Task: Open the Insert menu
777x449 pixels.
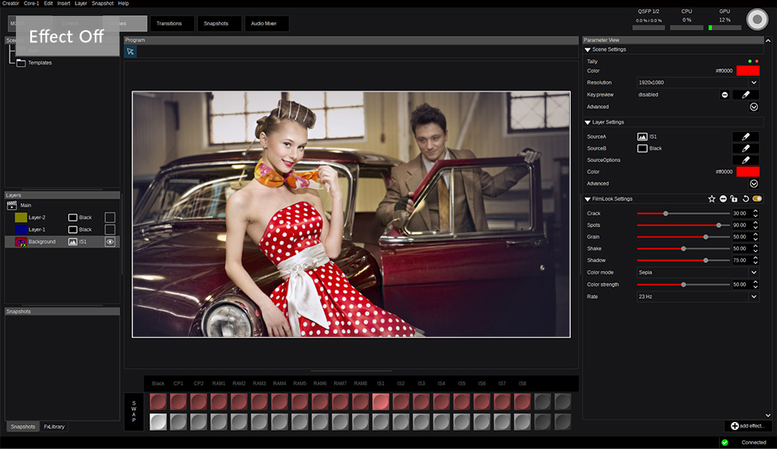Action: [64, 3]
